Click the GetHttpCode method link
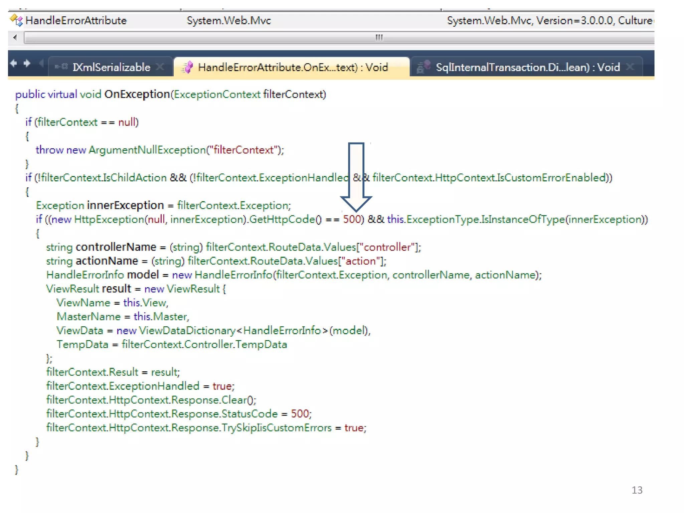684x513 pixels. (282, 219)
